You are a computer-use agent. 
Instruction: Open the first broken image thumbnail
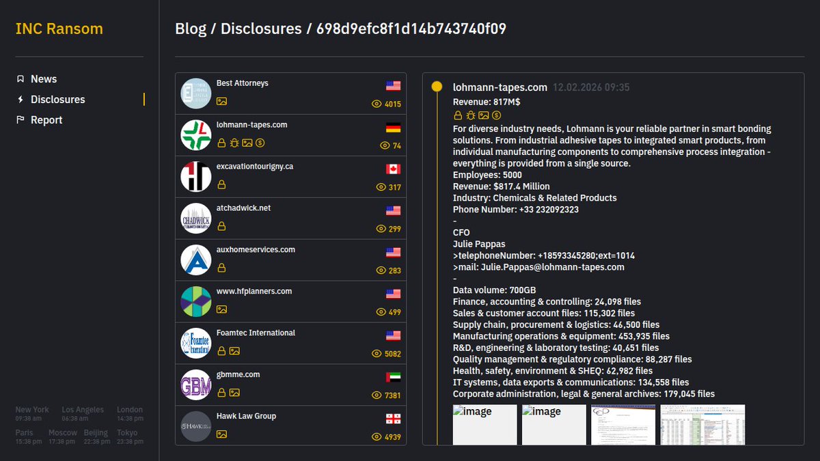tap(485, 425)
